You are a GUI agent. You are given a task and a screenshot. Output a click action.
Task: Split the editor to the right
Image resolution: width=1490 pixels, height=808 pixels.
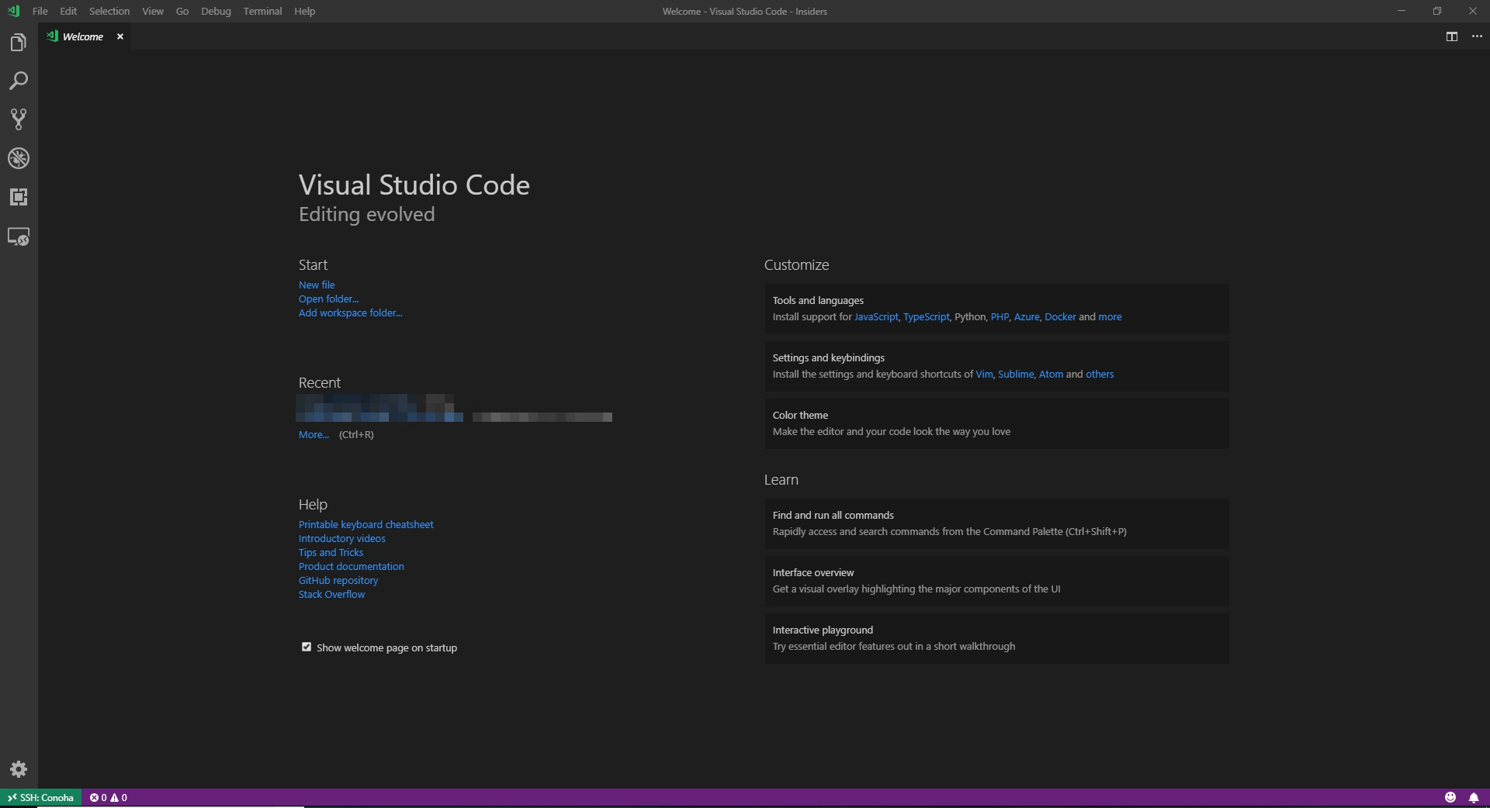(1452, 36)
